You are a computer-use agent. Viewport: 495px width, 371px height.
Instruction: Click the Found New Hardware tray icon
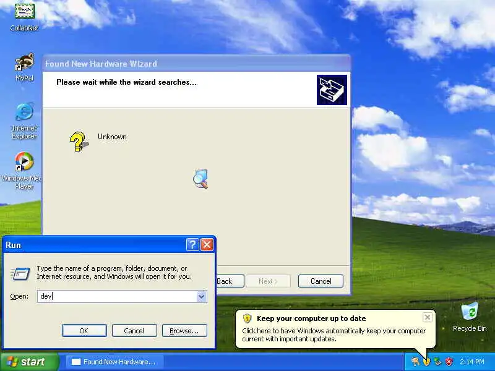[x=415, y=361]
